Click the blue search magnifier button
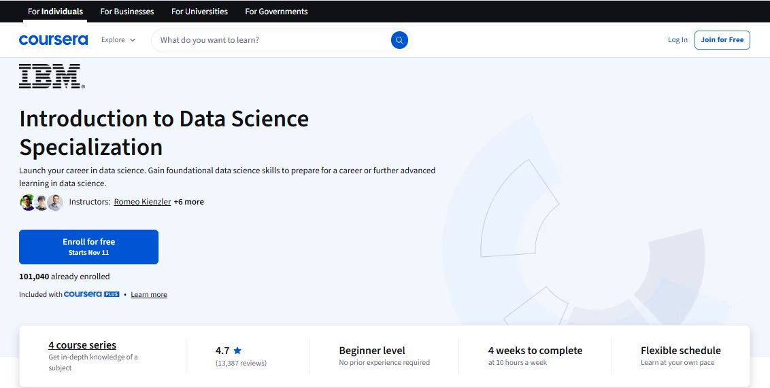The width and height of the screenshot is (770, 388). point(399,40)
